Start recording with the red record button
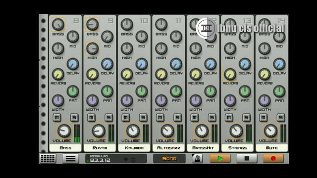 coord(273,158)
